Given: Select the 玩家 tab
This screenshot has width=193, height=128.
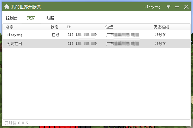Looking at the screenshot, I should pyautogui.click(x=31, y=18).
